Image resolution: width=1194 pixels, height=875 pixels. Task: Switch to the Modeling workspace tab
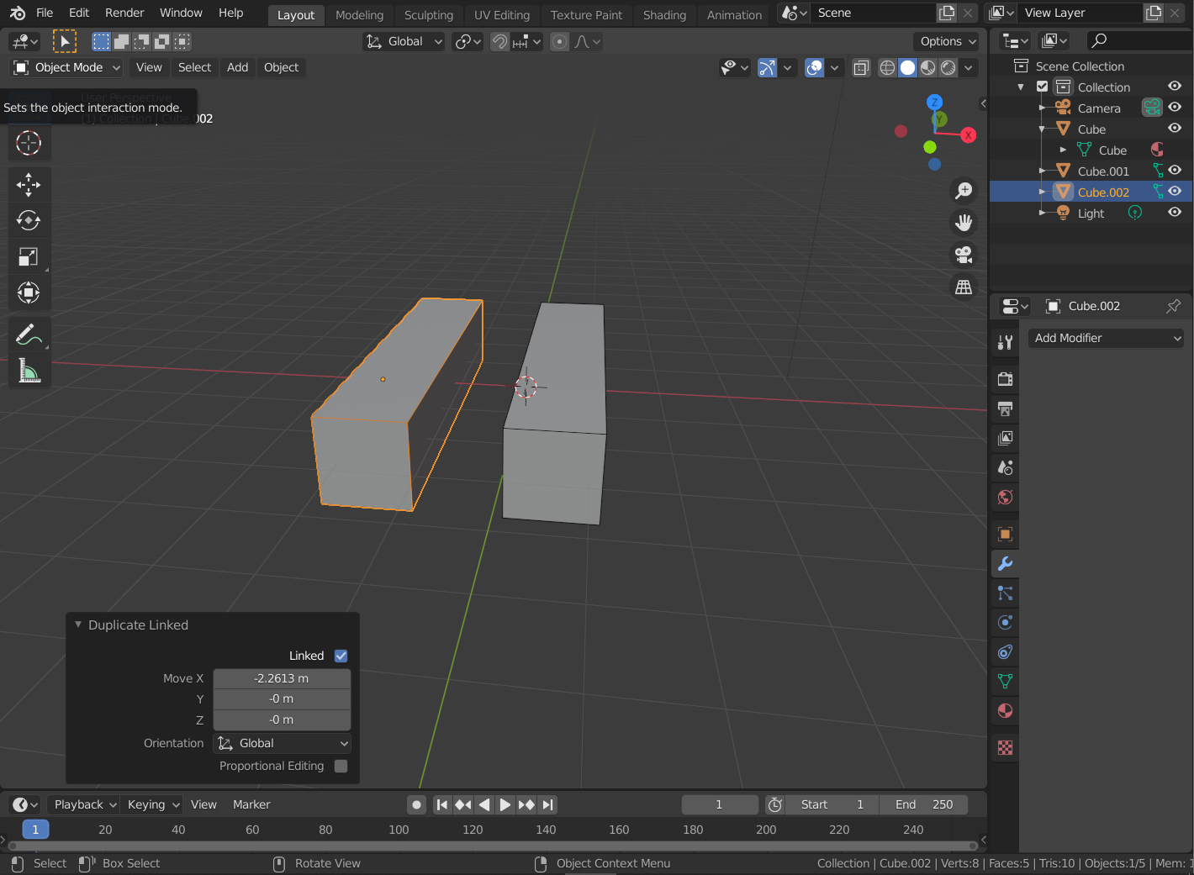click(x=359, y=15)
